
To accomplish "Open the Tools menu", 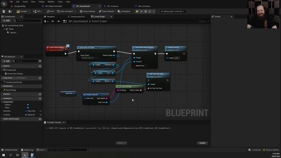I will tap(60, 2).
